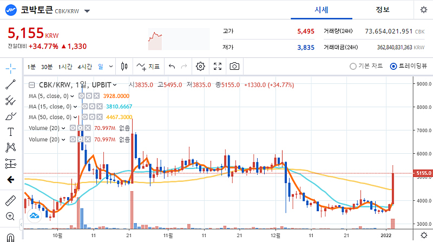Screen dimensions: 433x242
Task: Click the 3,835 low price value
Action: tap(306, 48)
